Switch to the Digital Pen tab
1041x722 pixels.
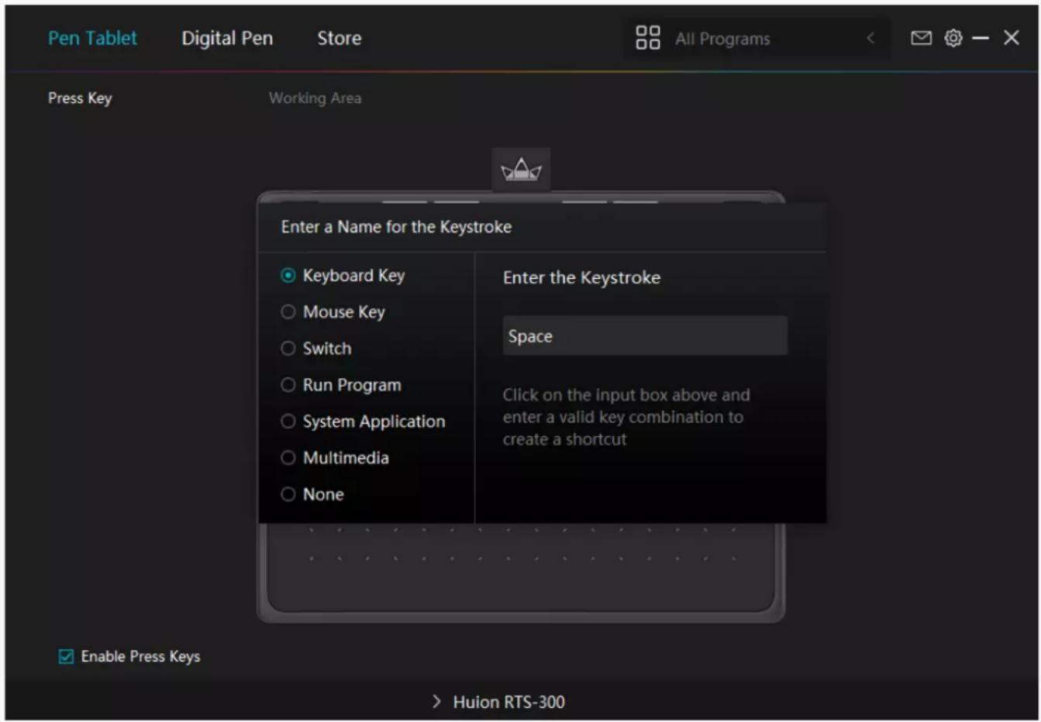tap(227, 38)
